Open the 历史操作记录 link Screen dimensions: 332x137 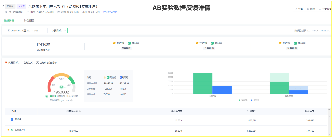[x=110, y=12]
